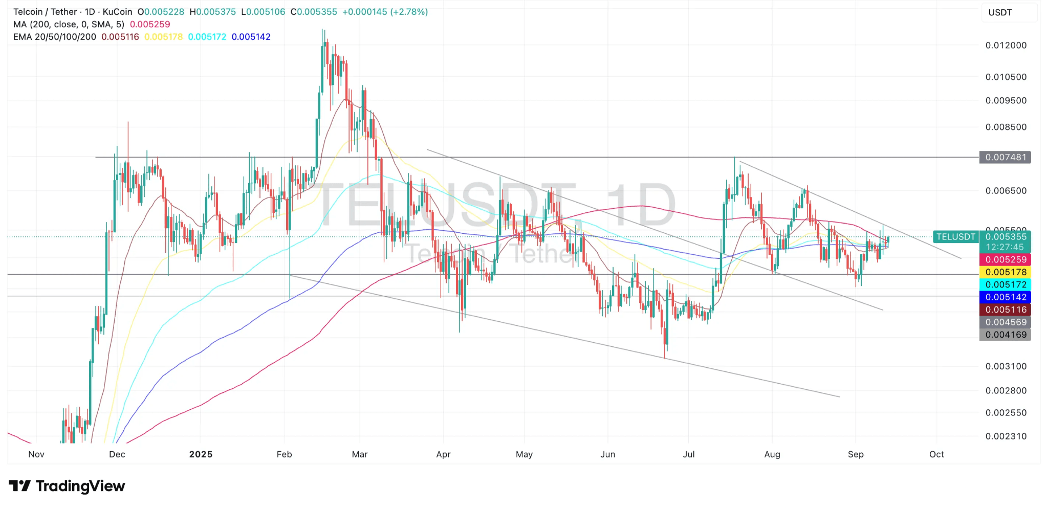Click the TradingView logo
Viewport: 1048px width, 508px height.
pyautogui.click(x=67, y=486)
